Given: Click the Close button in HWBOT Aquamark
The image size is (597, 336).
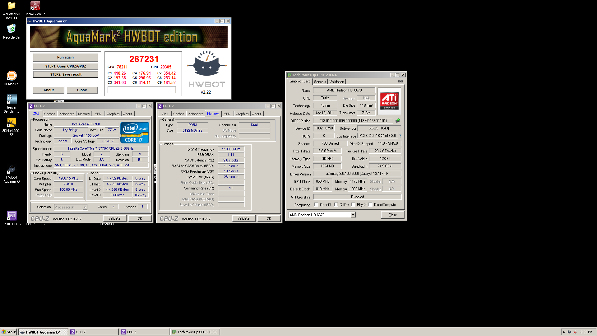Looking at the screenshot, I should click(82, 90).
